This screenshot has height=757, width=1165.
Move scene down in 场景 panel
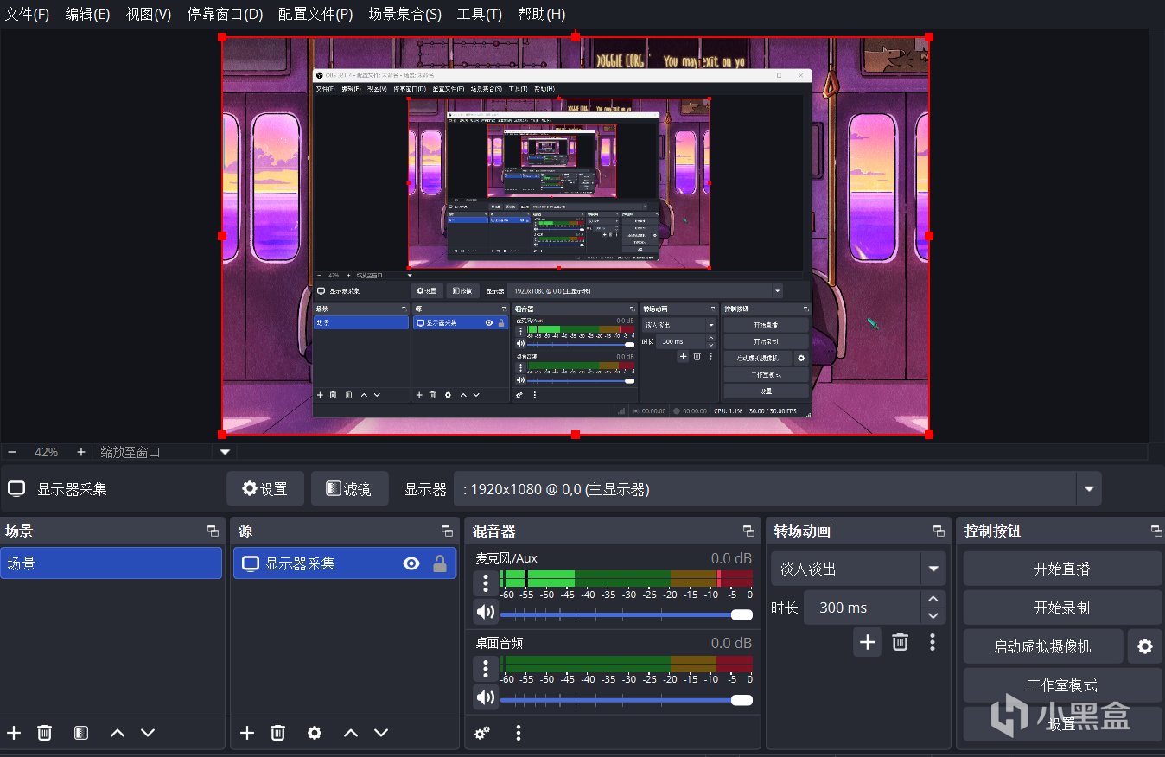(x=148, y=733)
